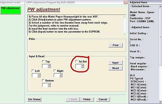
Task: Increase Bottom value with spinner up arrow
Action: (49, 84)
